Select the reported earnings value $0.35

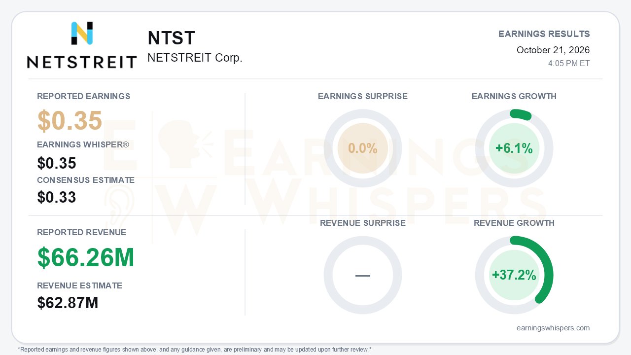70,121
